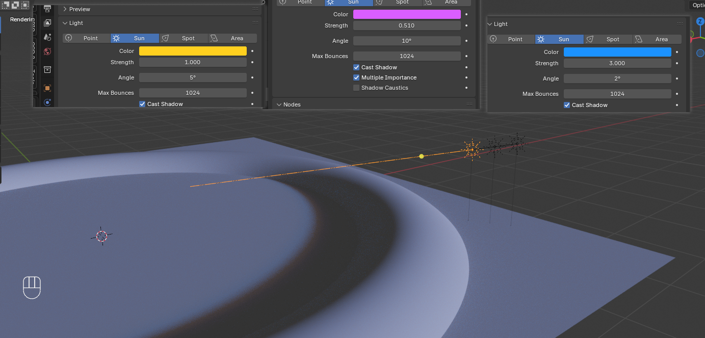Open the magenta light color picker
Image resolution: width=705 pixels, height=338 pixels.
(407, 14)
